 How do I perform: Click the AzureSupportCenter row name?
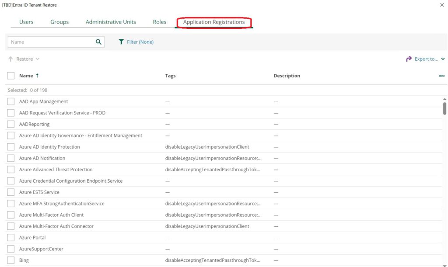tap(41, 249)
